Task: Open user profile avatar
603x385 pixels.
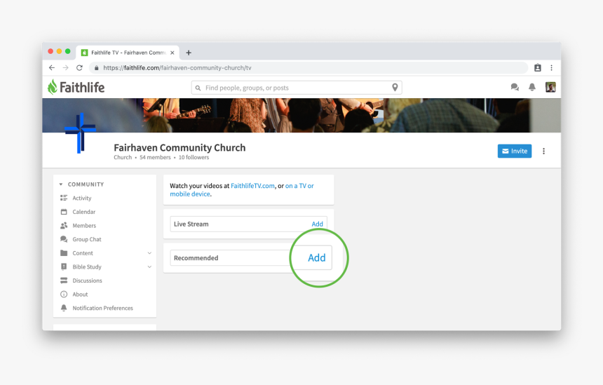Action: click(550, 87)
